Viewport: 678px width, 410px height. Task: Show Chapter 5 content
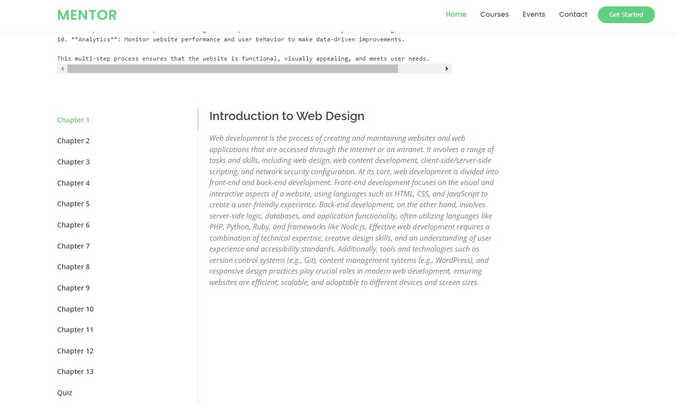click(73, 204)
